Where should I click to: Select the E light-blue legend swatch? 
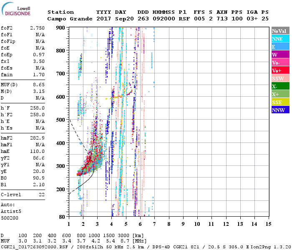coord(280,47)
